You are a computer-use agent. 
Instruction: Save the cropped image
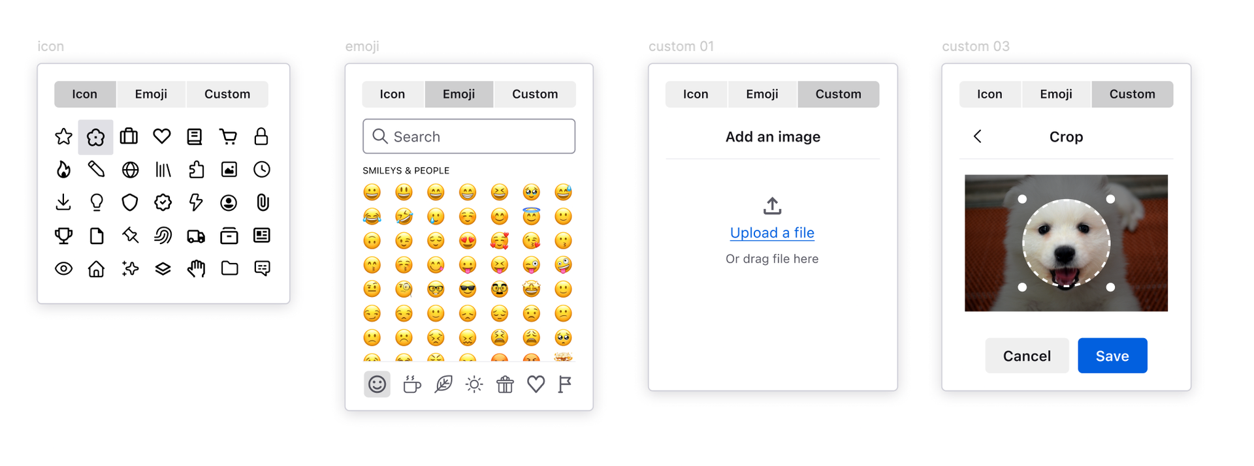[1112, 356]
